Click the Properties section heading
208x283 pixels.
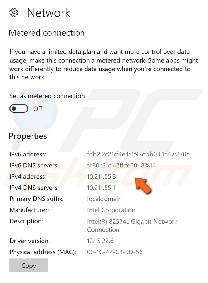coord(28,136)
